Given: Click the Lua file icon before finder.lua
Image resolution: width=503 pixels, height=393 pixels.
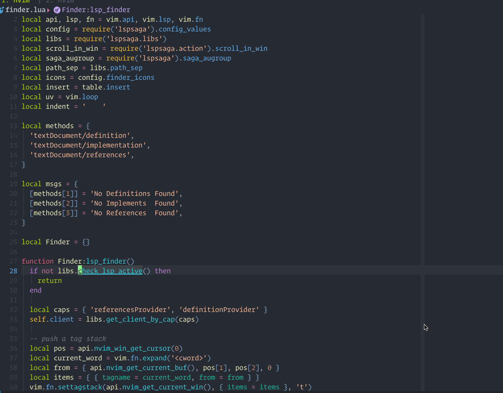Looking at the screenshot, I should (x=2, y=10).
